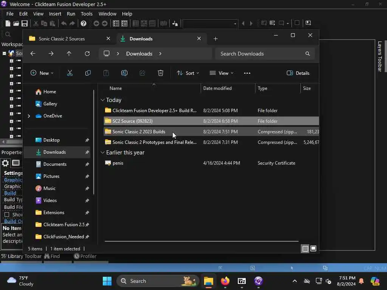Open the See more ellipsis menu
Screen dimensions: 387x290
tap(247, 73)
